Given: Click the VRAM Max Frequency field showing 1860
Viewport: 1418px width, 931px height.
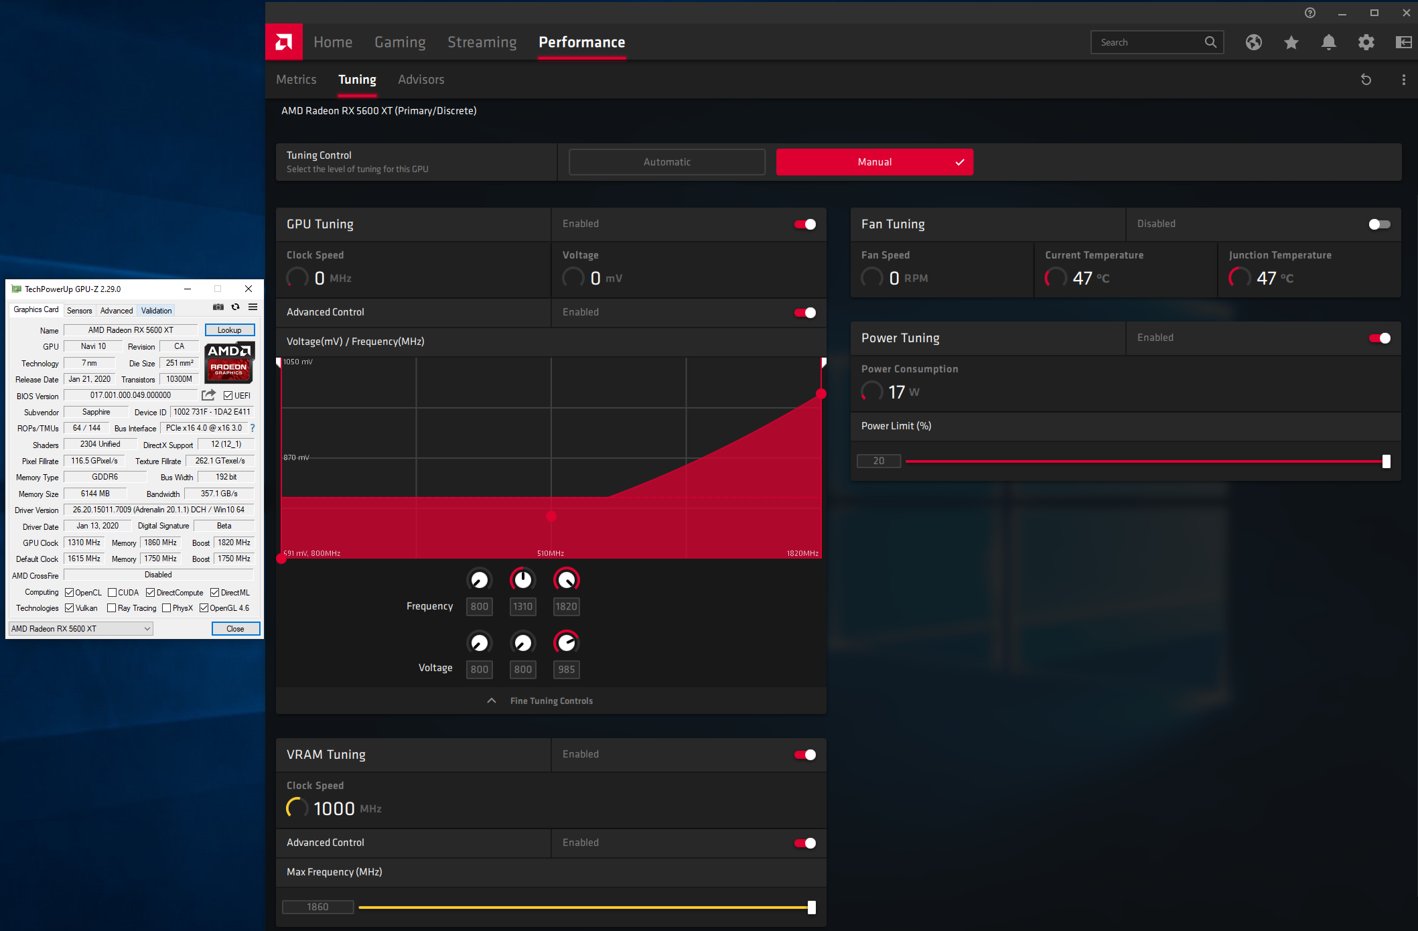Looking at the screenshot, I should [317, 907].
